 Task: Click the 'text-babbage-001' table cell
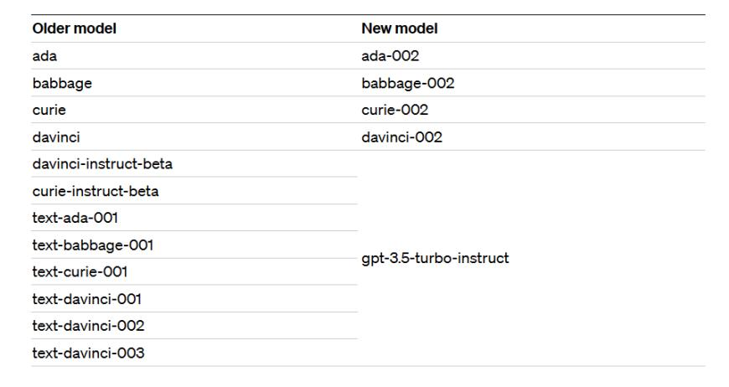[x=92, y=245]
